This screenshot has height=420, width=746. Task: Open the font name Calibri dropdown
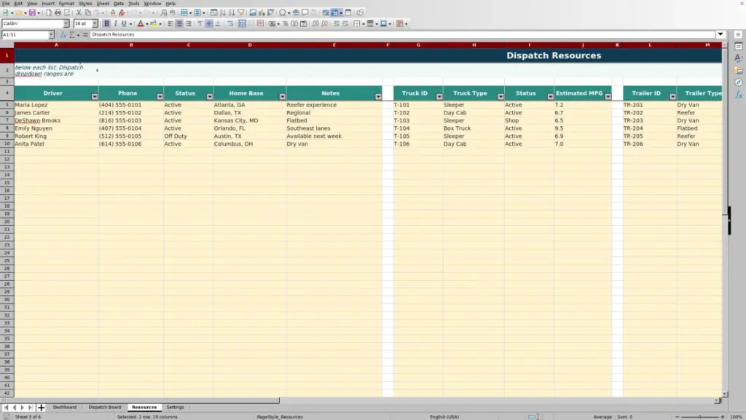pyautogui.click(x=66, y=23)
